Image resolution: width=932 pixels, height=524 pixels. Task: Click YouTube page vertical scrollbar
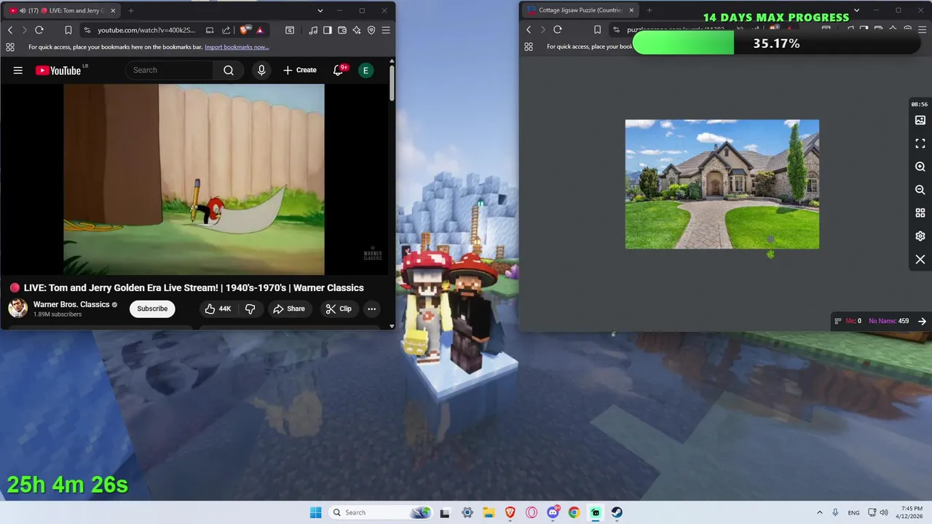point(392,84)
